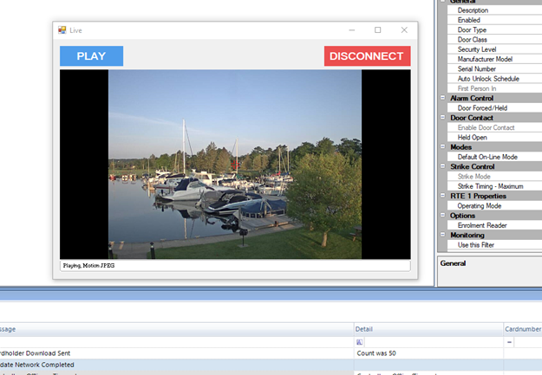The image size is (542, 375).
Task: Click the Message column header
Action: pyautogui.click(x=177, y=329)
